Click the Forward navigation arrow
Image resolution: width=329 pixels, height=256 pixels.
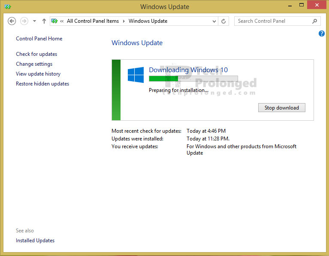[24, 21]
